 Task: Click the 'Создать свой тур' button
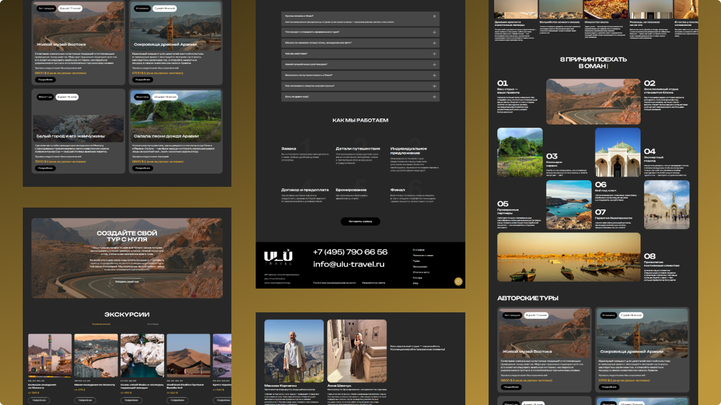127,281
